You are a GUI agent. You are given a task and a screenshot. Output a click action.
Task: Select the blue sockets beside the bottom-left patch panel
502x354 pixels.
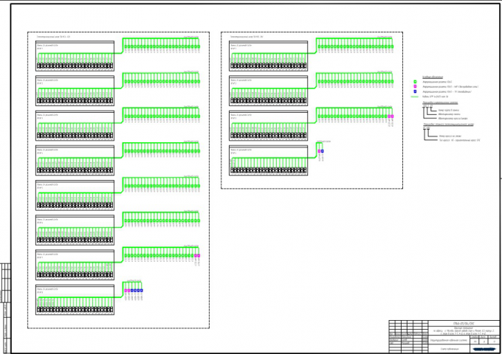(x=137, y=291)
